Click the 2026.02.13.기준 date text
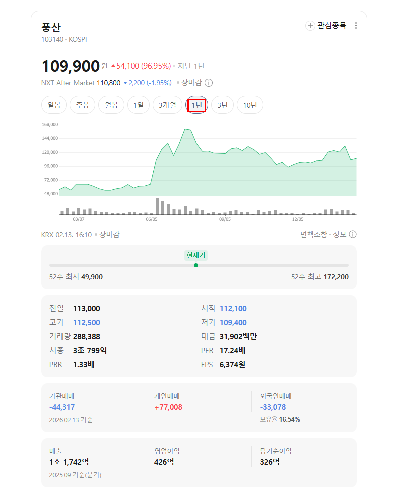Screen dimensions: 393x496 coord(71,420)
